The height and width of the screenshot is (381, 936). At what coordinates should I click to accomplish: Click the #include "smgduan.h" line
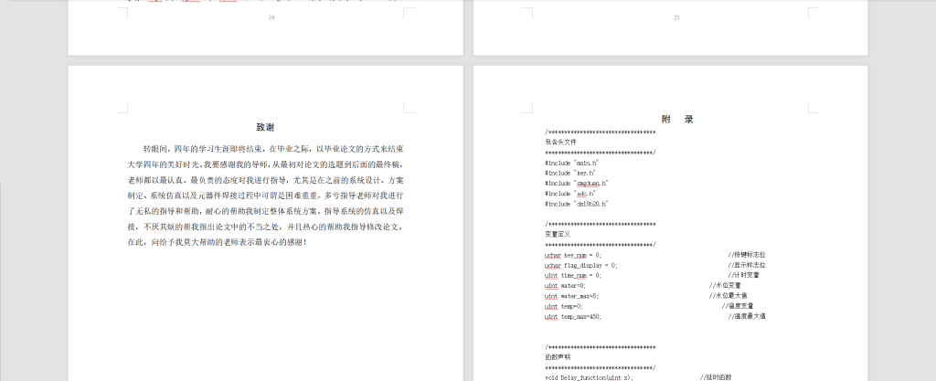(576, 183)
